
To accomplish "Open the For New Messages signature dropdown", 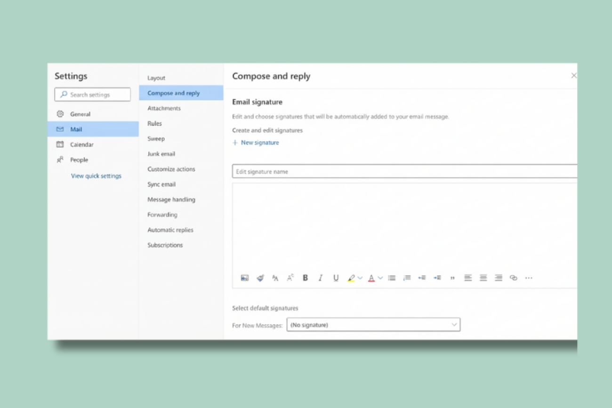I will click(x=373, y=325).
